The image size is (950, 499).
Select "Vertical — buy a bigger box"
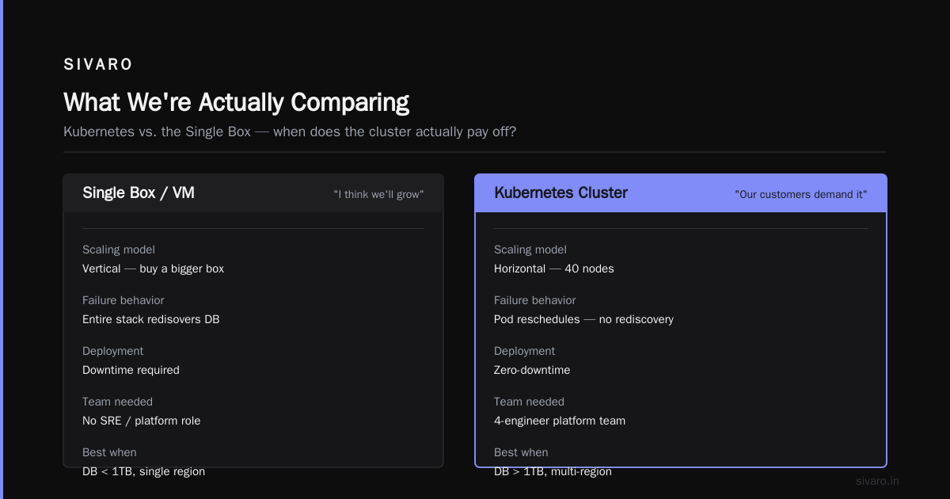coord(153,269)
